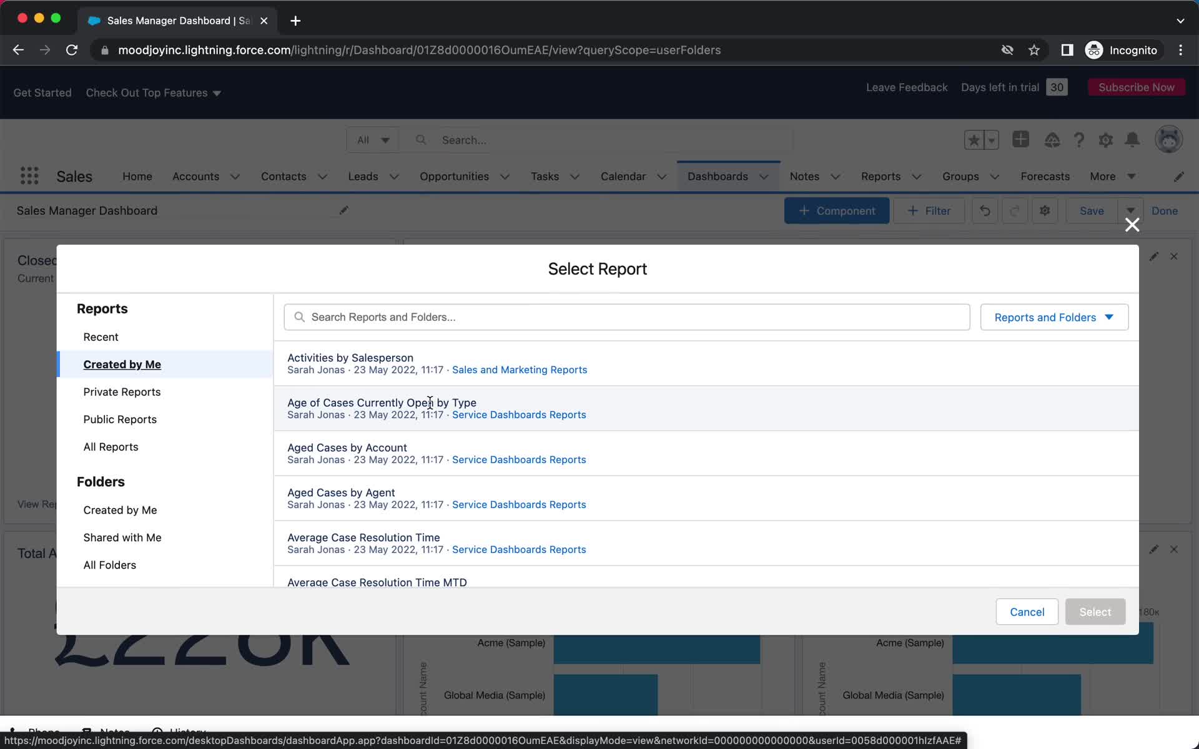Select Activities by Salesperson report
Image resolution: width=1199 pixels, height=749 pixels.
[x=350, y=357]
